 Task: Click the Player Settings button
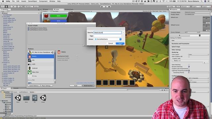[x=46, y=86]
